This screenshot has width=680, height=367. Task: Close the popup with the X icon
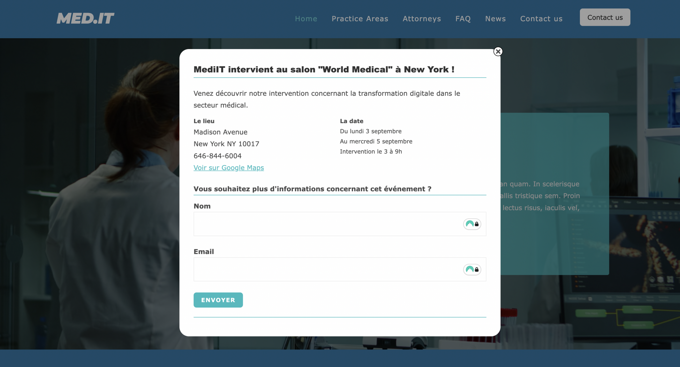[498, 51]
